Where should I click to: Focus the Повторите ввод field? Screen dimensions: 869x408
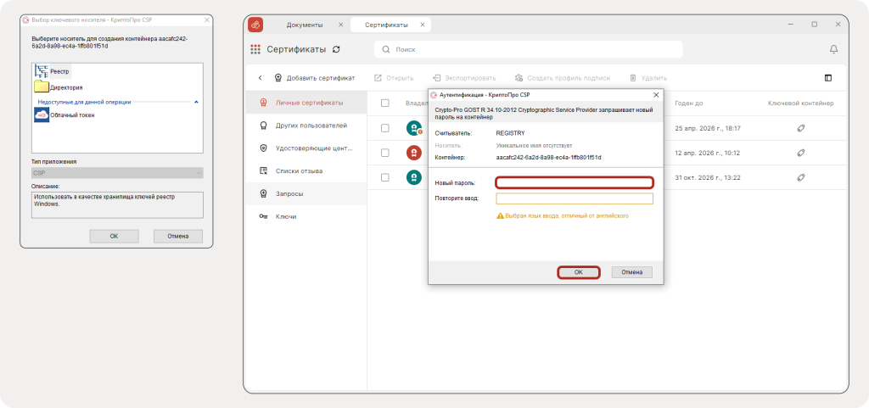click(575, 198)
